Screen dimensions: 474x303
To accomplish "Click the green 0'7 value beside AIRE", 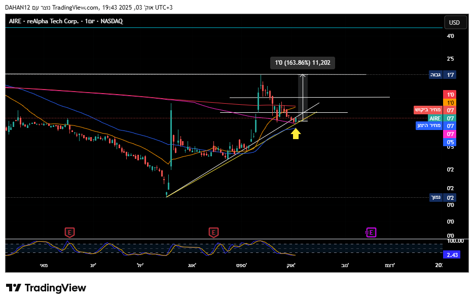I will tap(450, 118).
